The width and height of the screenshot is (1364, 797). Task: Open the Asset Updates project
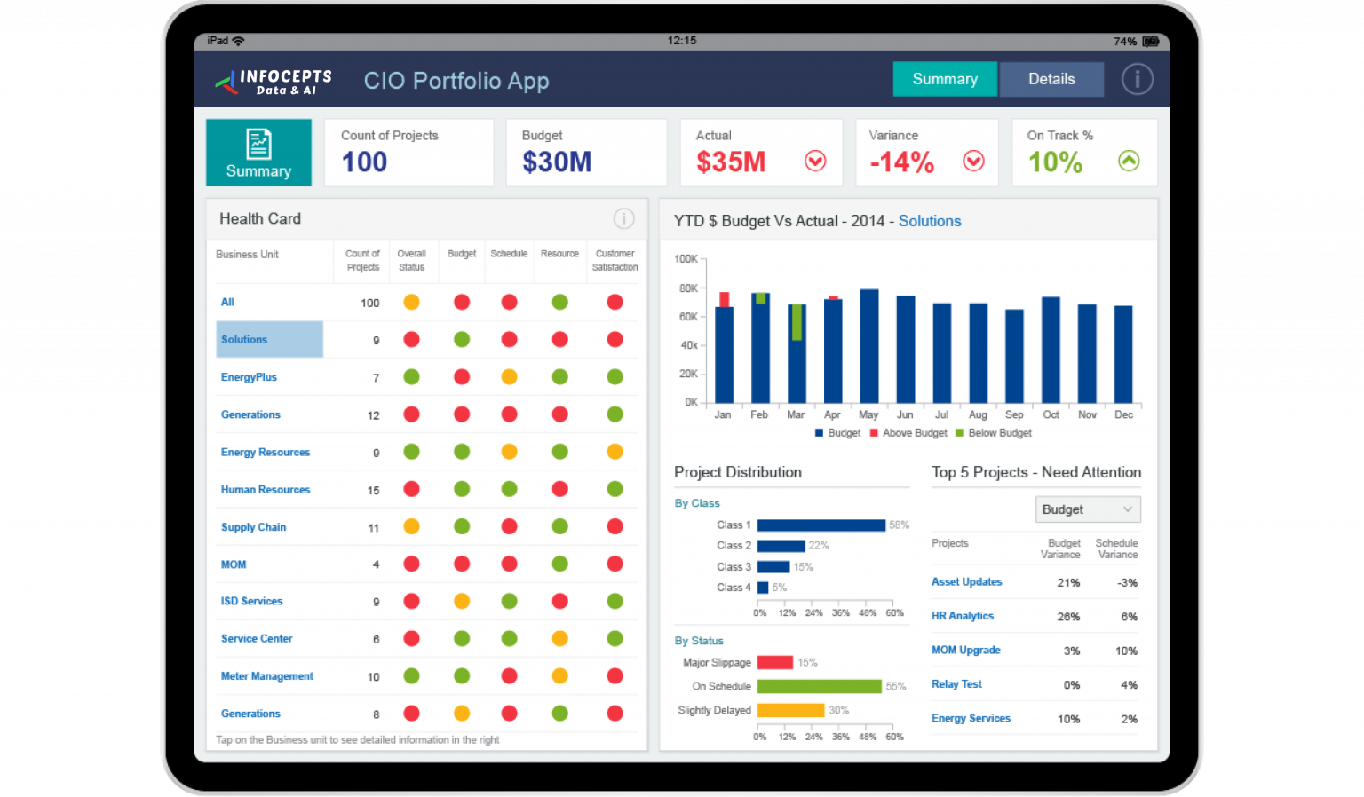[x=966, y=582]
